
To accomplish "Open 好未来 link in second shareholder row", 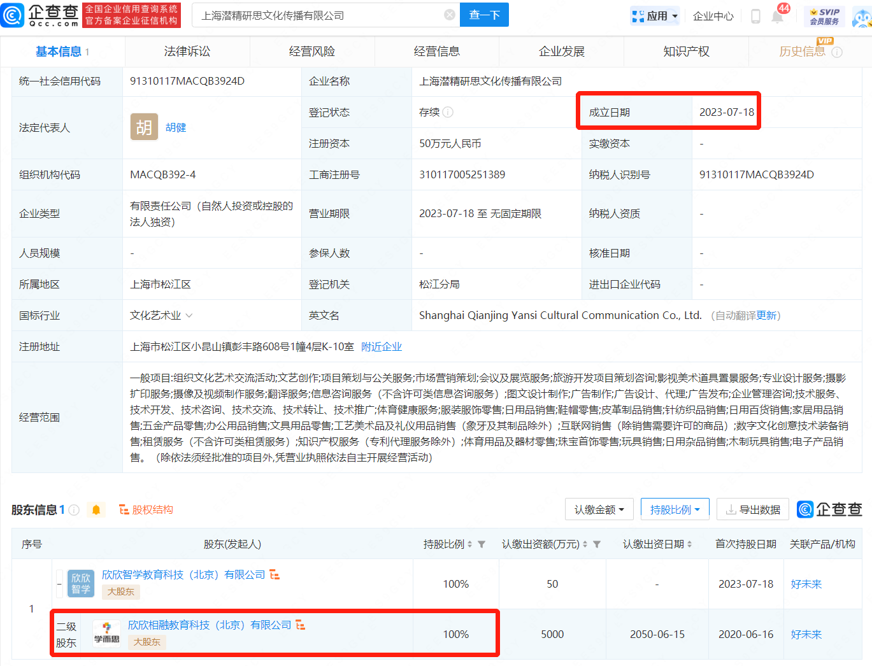I will (x=806, y=634).
